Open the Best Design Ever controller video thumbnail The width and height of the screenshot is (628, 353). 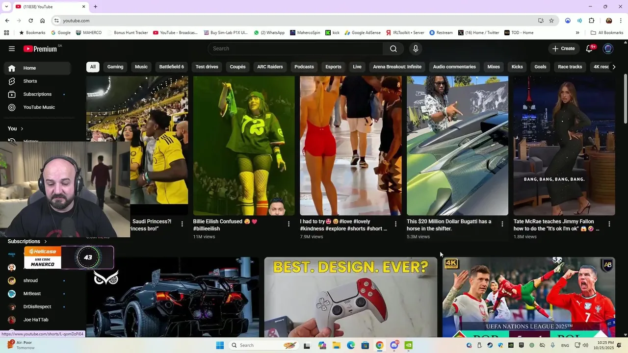[350, 297]
